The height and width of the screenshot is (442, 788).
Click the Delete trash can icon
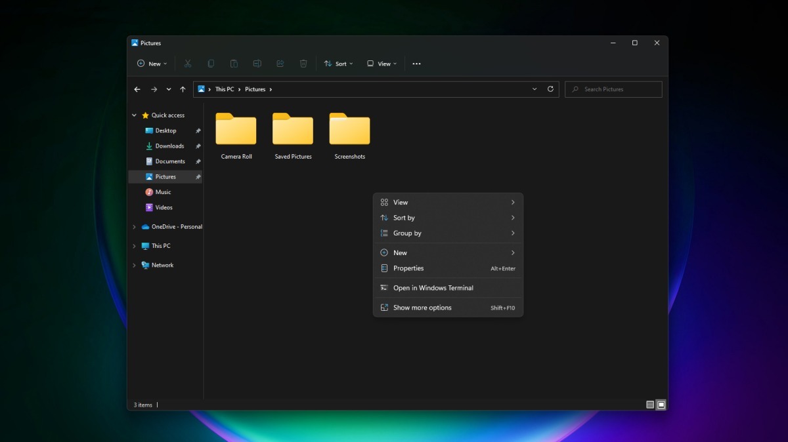(x=303, y=64)
